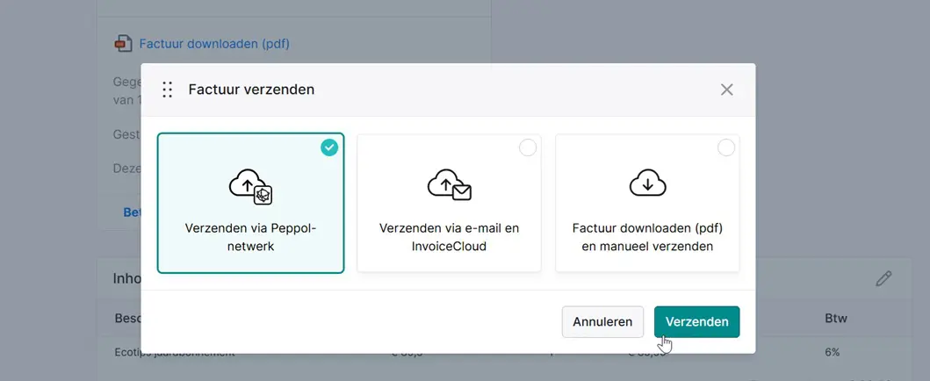Click 'Factuur downloaden (pdf) en manueel verzenden' text
930x381 pixels.
click(x=647, y=237)
